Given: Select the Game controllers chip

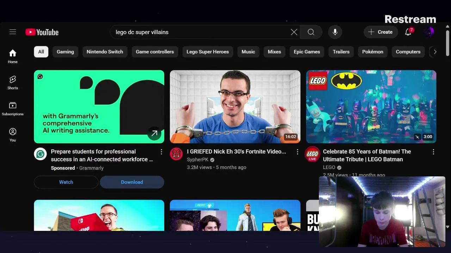Looking at the screenshot, I should point(155,52).
